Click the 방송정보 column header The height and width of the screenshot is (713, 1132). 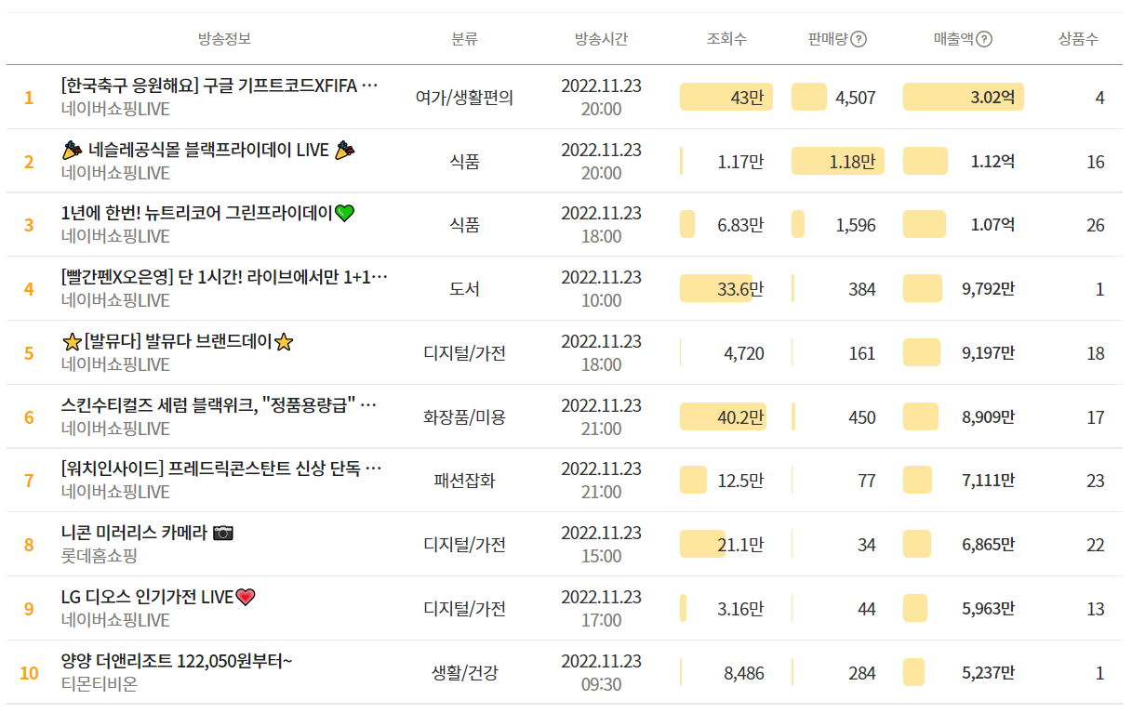pyautogui.click(x=224, y=39)
